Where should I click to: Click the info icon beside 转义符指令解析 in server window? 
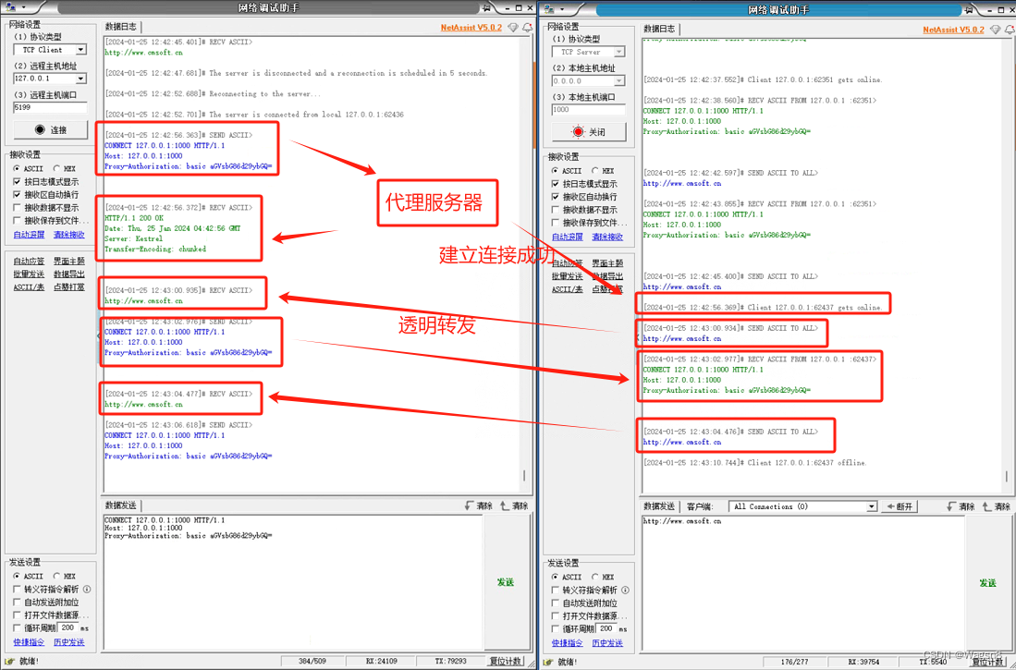pyautogui.click(x=625, y=590)
